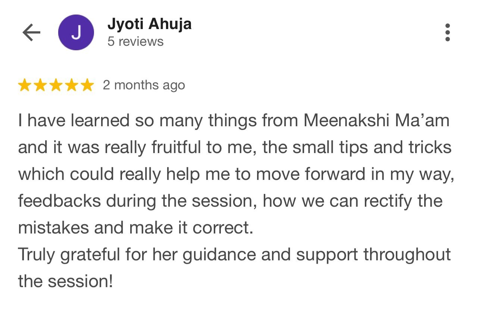Click the "2 months ago" timestamp

click(x=144, y=85)
